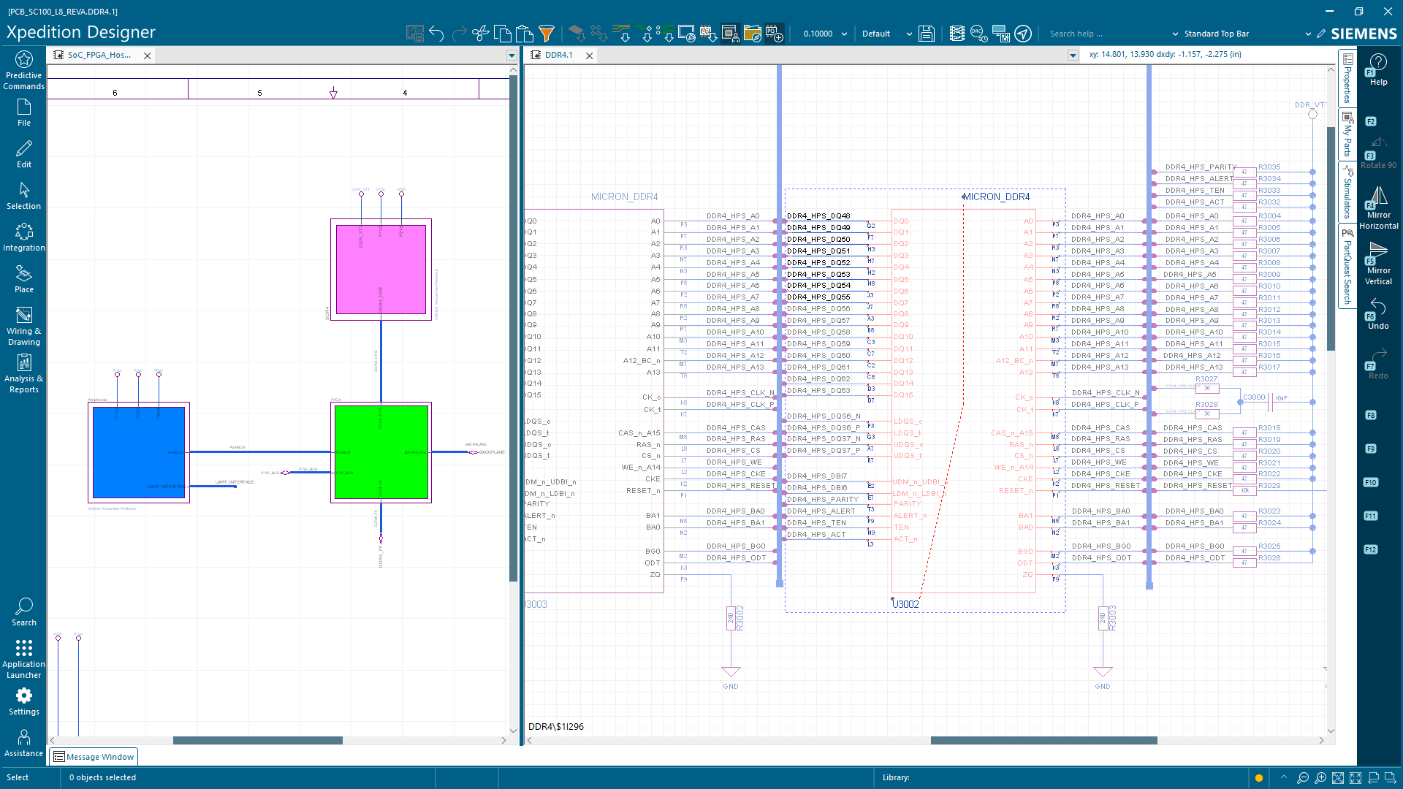Go to next sheet icon in status bar
The image size is (1403, 789).
tap(1391, 777)
